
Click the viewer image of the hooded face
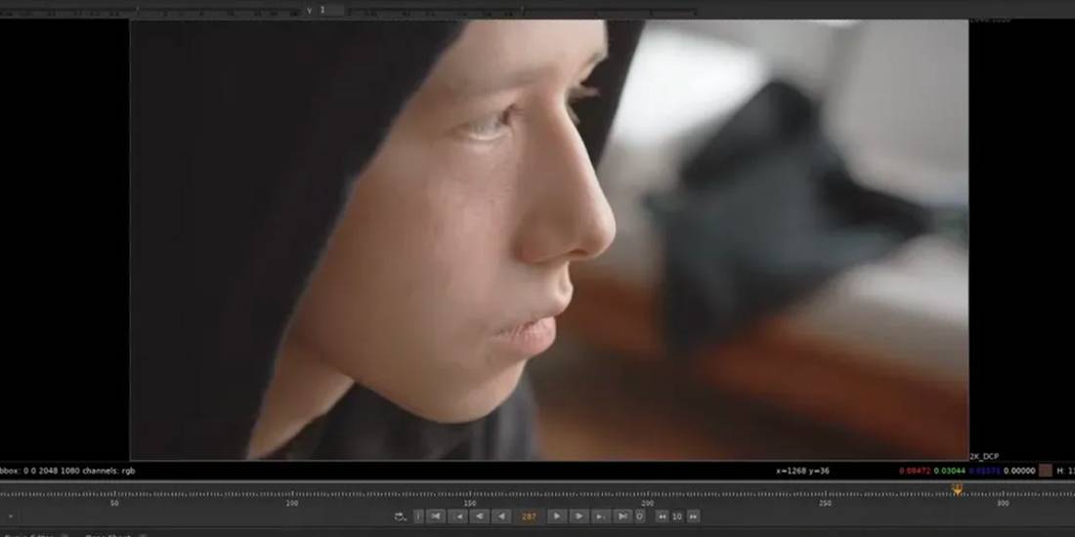[x=549, y=240]
